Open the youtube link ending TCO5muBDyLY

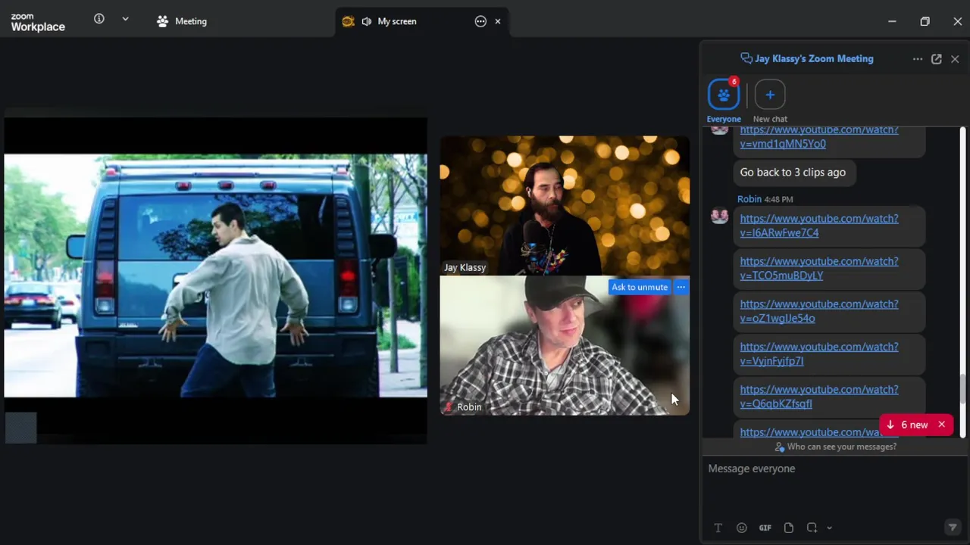click(819, 268)
